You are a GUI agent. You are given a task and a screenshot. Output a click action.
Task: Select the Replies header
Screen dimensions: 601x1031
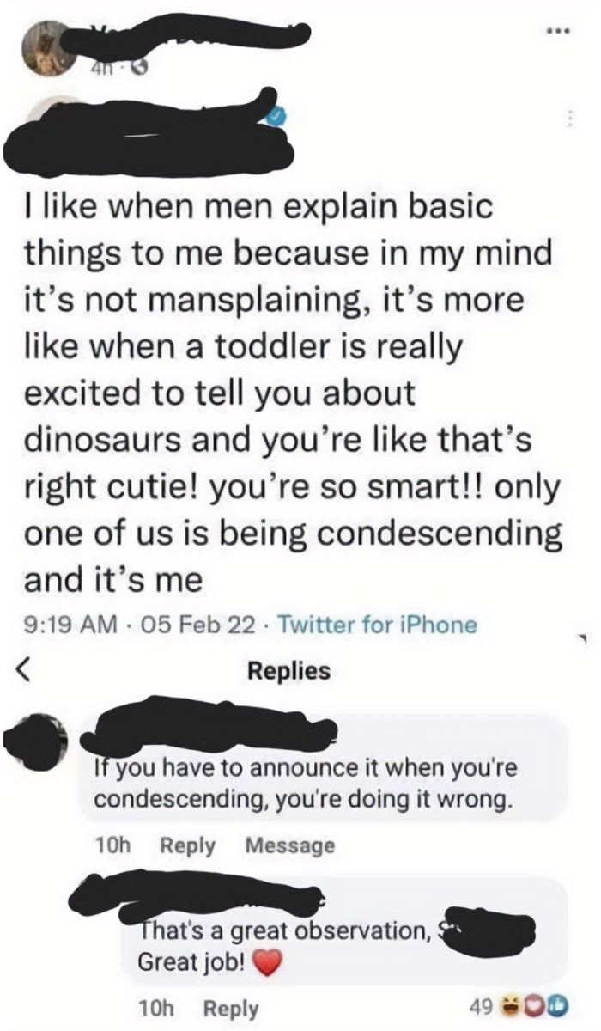pos(288,672)
